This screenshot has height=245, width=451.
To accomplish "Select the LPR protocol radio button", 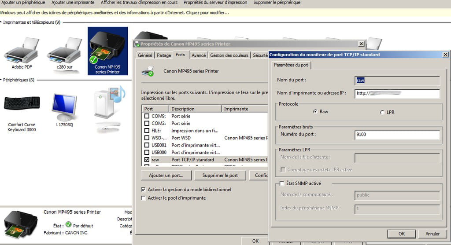I will tap(382, 112).
